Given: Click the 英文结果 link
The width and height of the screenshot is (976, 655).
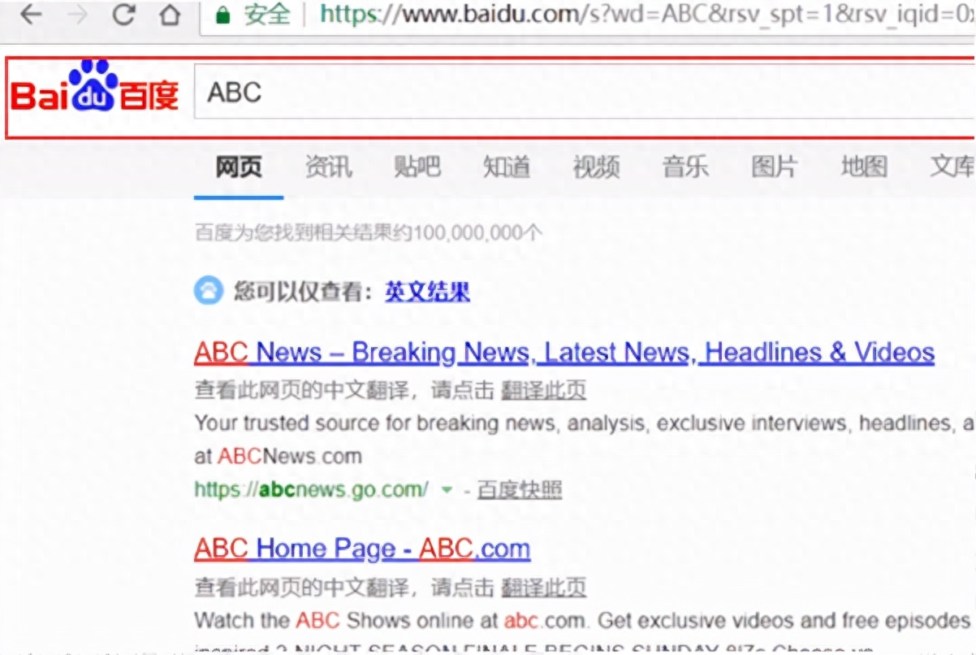Looking at the screenshot, I should pos(427,291).
